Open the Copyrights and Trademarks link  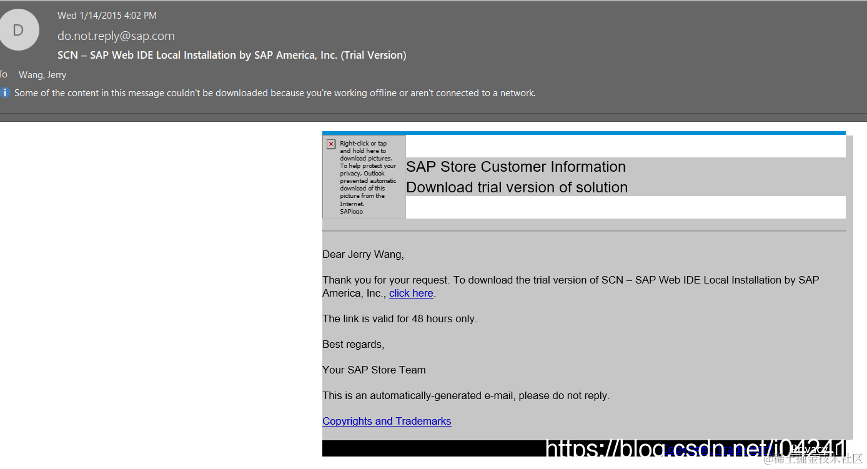coord(387,421)
